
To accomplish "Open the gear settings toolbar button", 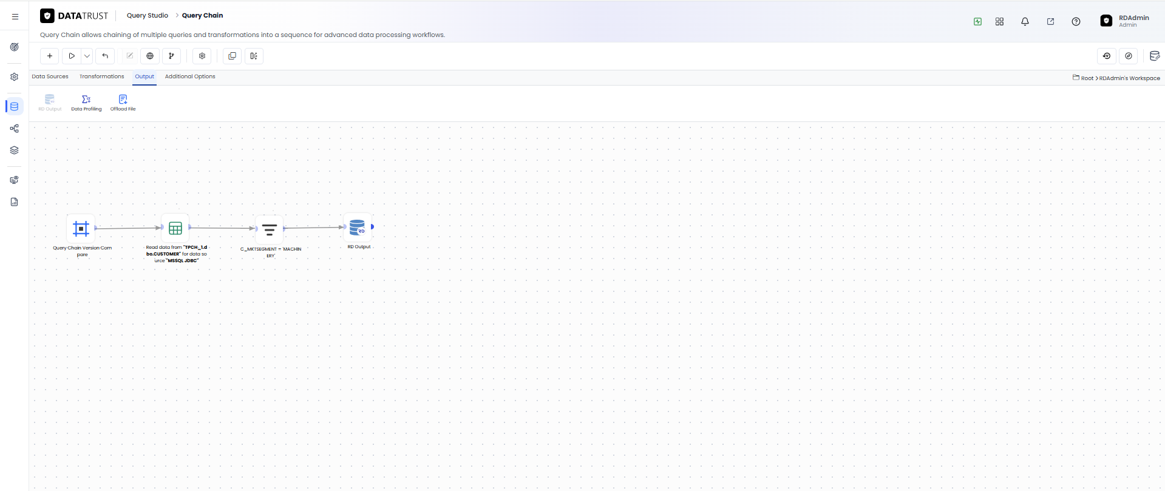I will point(202,56).
